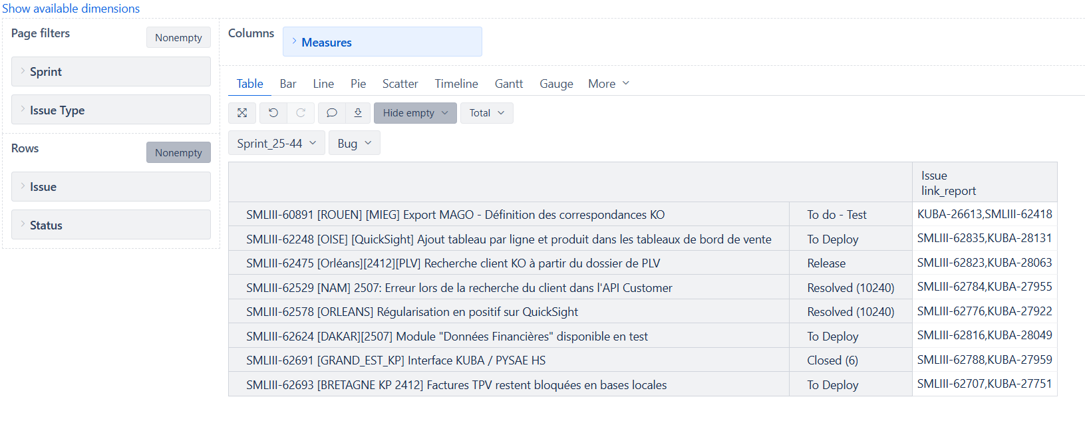Screen dimensions: 1085x431
Task: Click the fullscreen expand icon in toolbar
Action: (x=242, y=113)
